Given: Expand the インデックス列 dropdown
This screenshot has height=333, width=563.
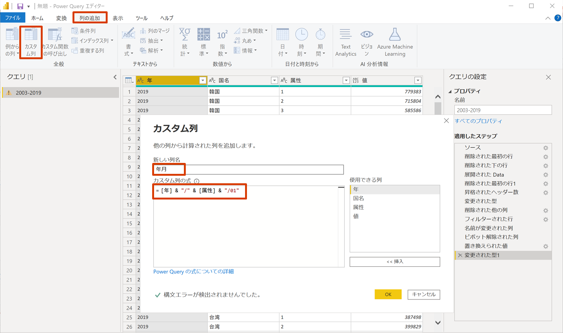Looking at the screenshot, I should click(x=112, y=41).
